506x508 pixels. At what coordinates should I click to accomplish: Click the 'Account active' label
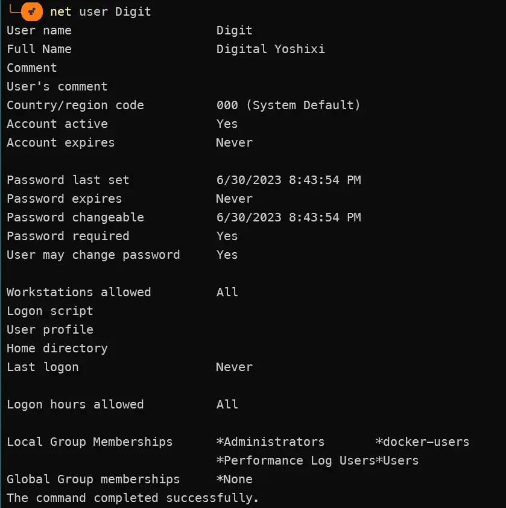pyautogui.click(x=57, y=124)
